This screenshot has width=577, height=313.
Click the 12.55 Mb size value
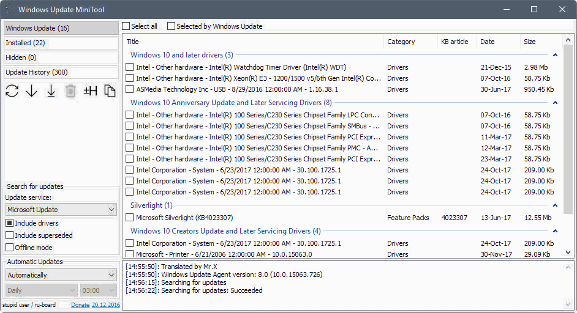(x=538, y=218)
